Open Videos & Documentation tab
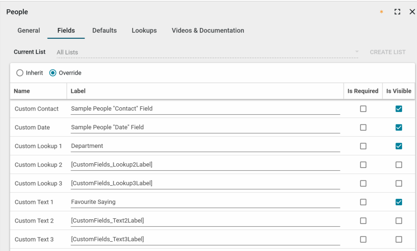417x251 pixels. click(x=208, y=30)
